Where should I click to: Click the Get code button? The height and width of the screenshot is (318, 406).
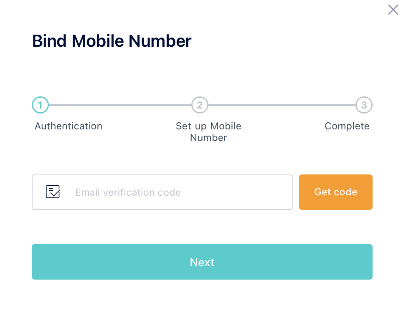point(335,192)
